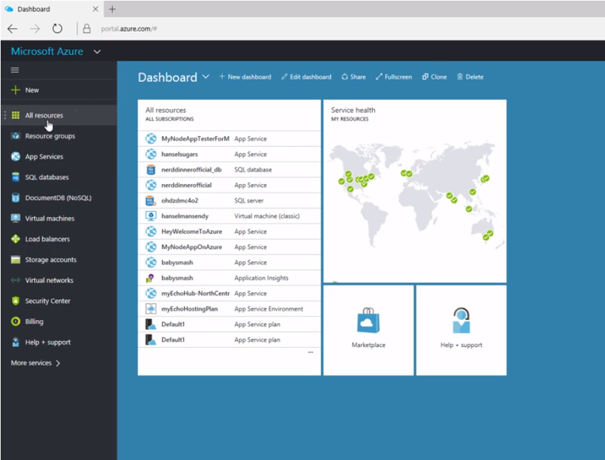Open Resource groups menu item
Viewport: 605px width, 460px height.
[59, 136]
